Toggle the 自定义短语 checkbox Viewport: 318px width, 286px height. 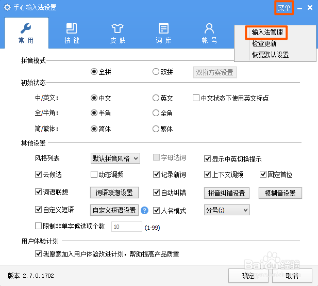(38, 209)
